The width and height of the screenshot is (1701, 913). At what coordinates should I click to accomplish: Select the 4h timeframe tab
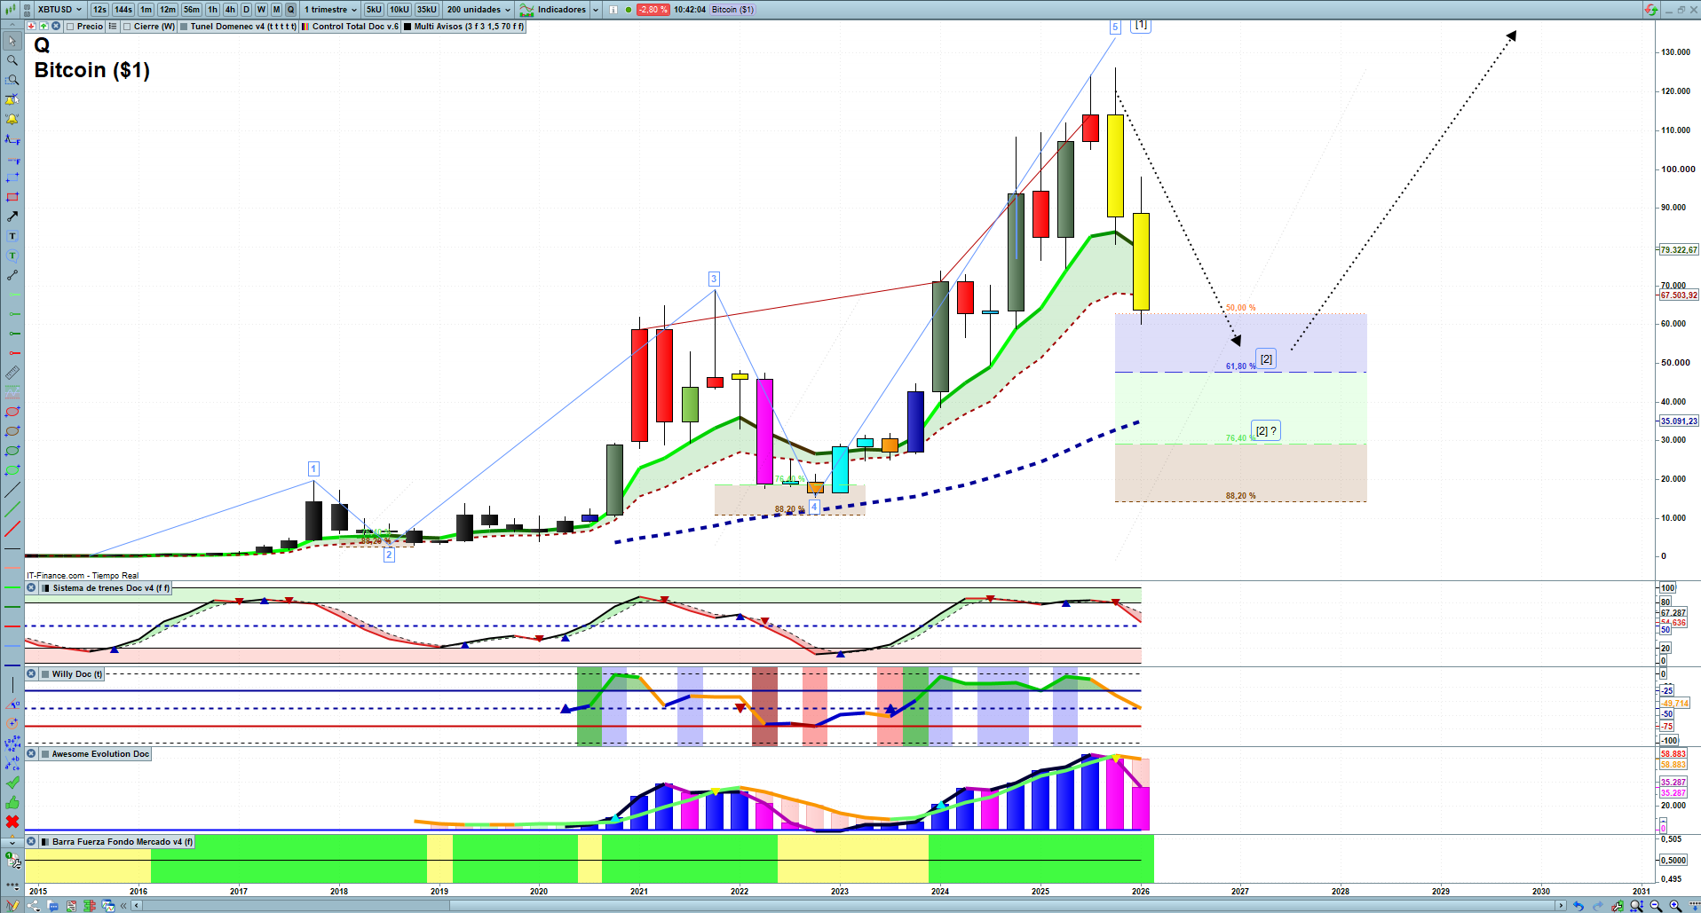click(x=231, y=10)
